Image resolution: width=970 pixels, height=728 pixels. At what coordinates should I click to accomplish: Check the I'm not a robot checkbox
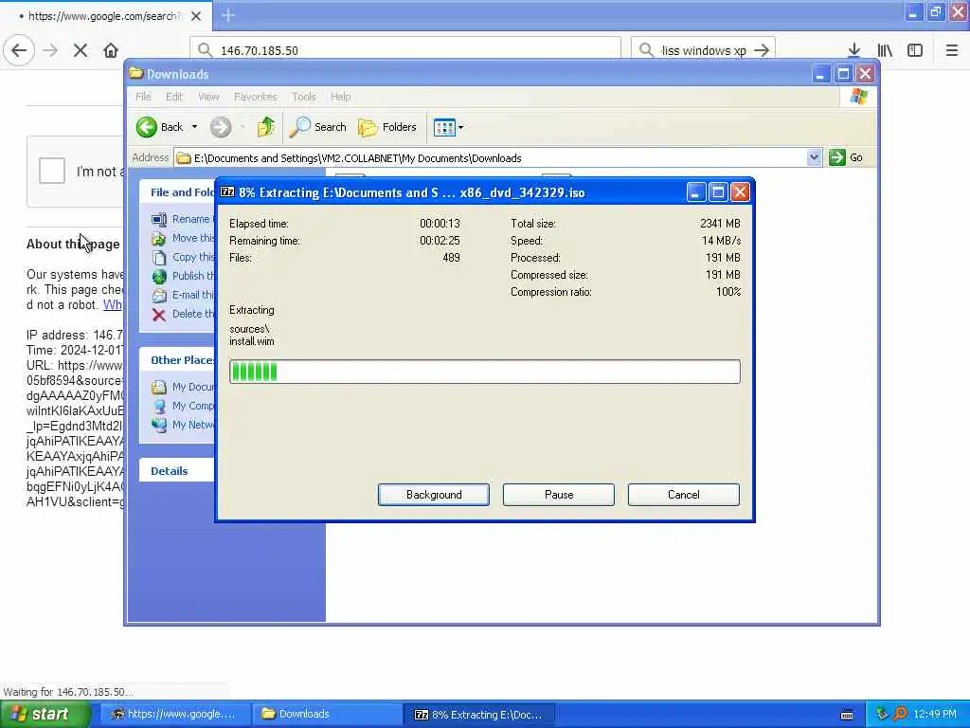pos(52,171)
